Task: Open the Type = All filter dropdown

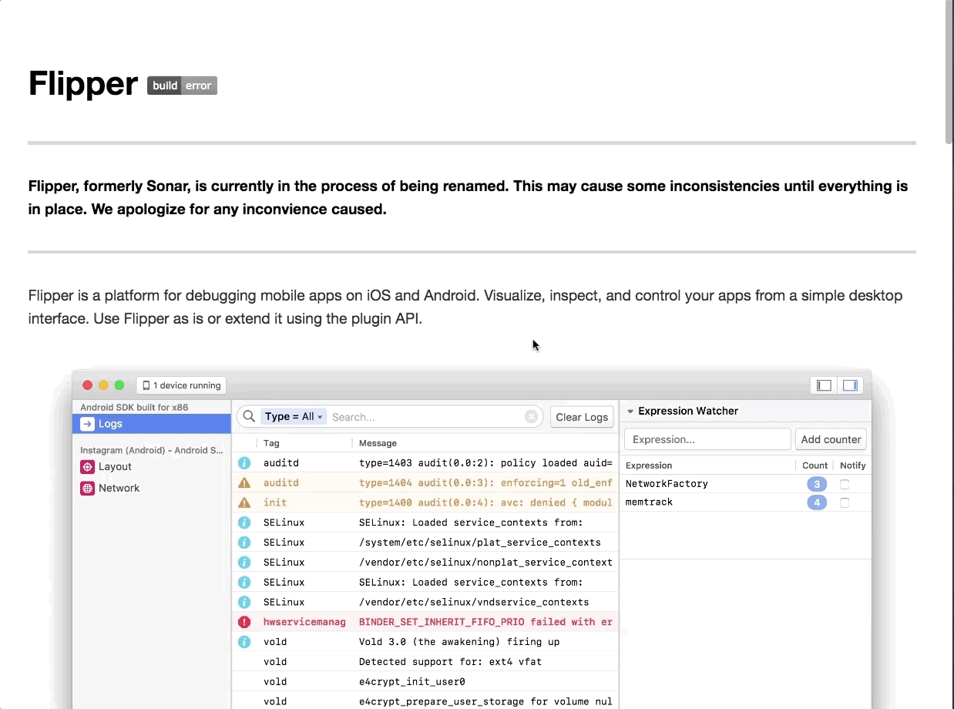Action: pos(294,416)
